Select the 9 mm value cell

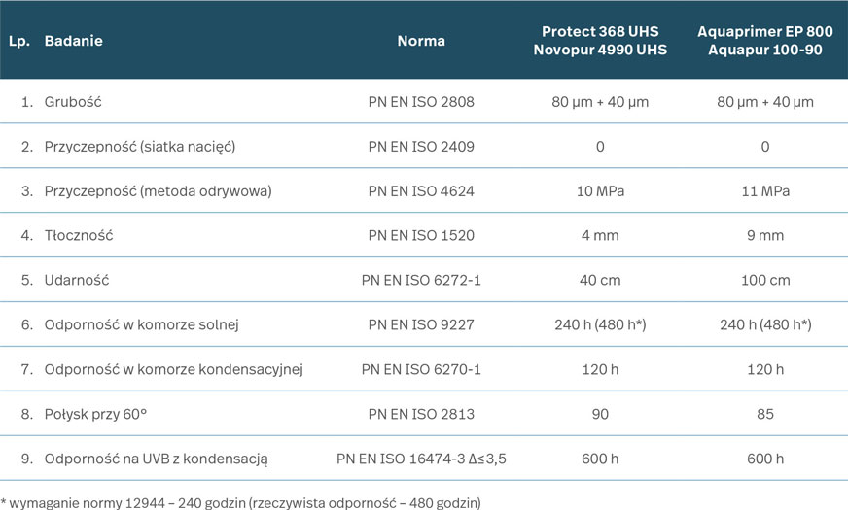pyautogui.click(x=764, y=236)
